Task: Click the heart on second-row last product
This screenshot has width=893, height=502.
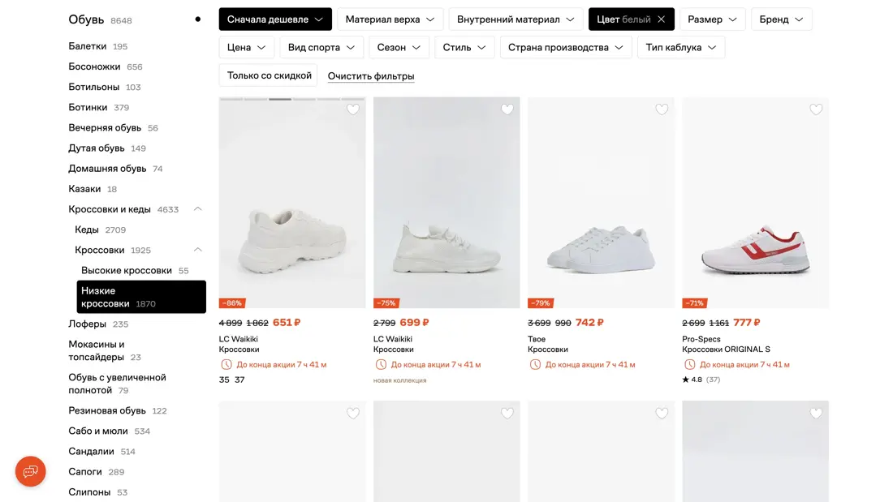Action: (816, 414)
